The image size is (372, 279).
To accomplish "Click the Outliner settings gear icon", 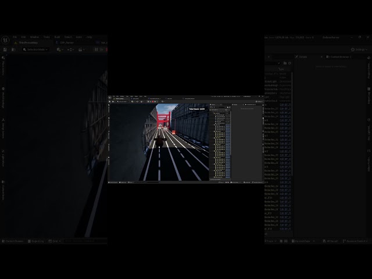I will pyautogui.click(x=289, y=63).
